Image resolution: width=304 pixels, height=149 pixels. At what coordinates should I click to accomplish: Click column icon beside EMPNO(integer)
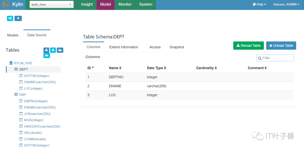[x=21, y=101]
